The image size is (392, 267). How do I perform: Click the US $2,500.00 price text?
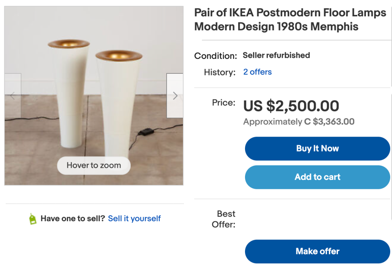[291, 106]
